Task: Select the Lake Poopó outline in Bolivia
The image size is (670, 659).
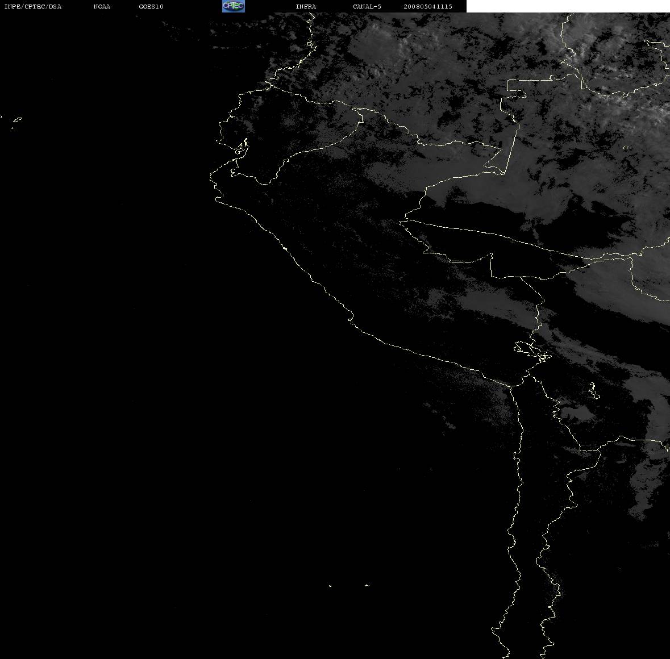Action: click(x=593, y=390)
